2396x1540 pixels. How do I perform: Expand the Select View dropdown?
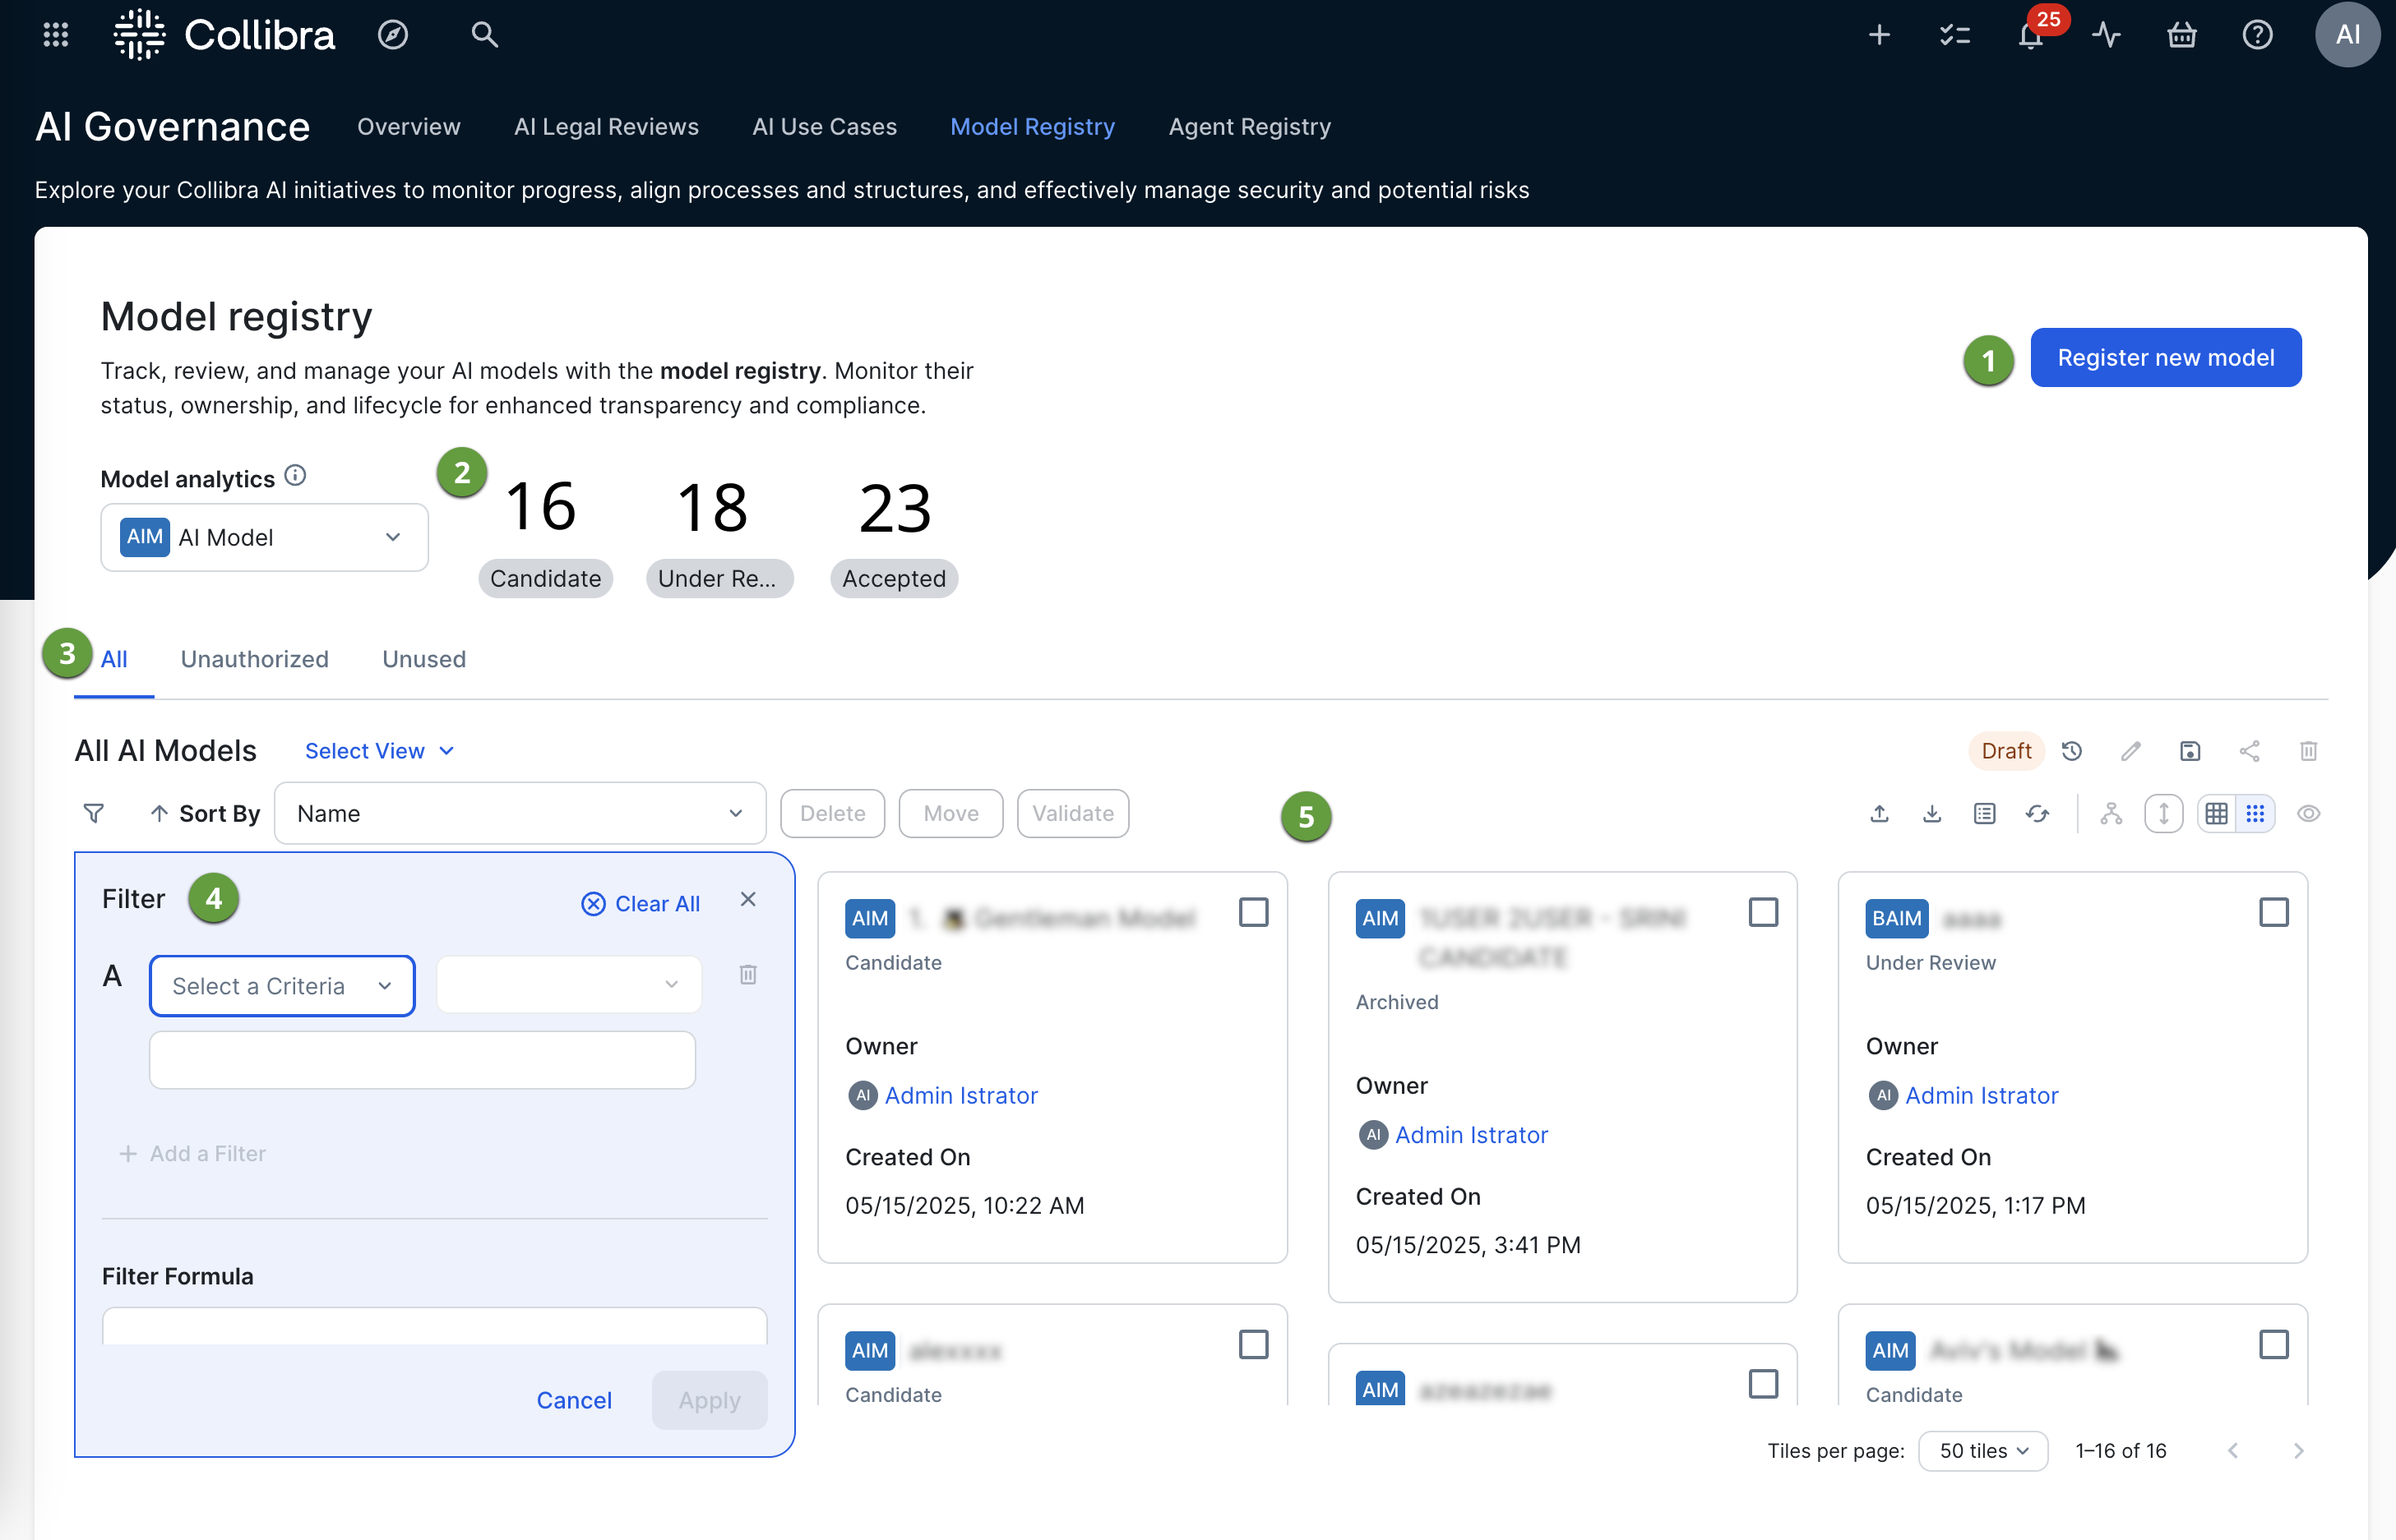(379, 751)
